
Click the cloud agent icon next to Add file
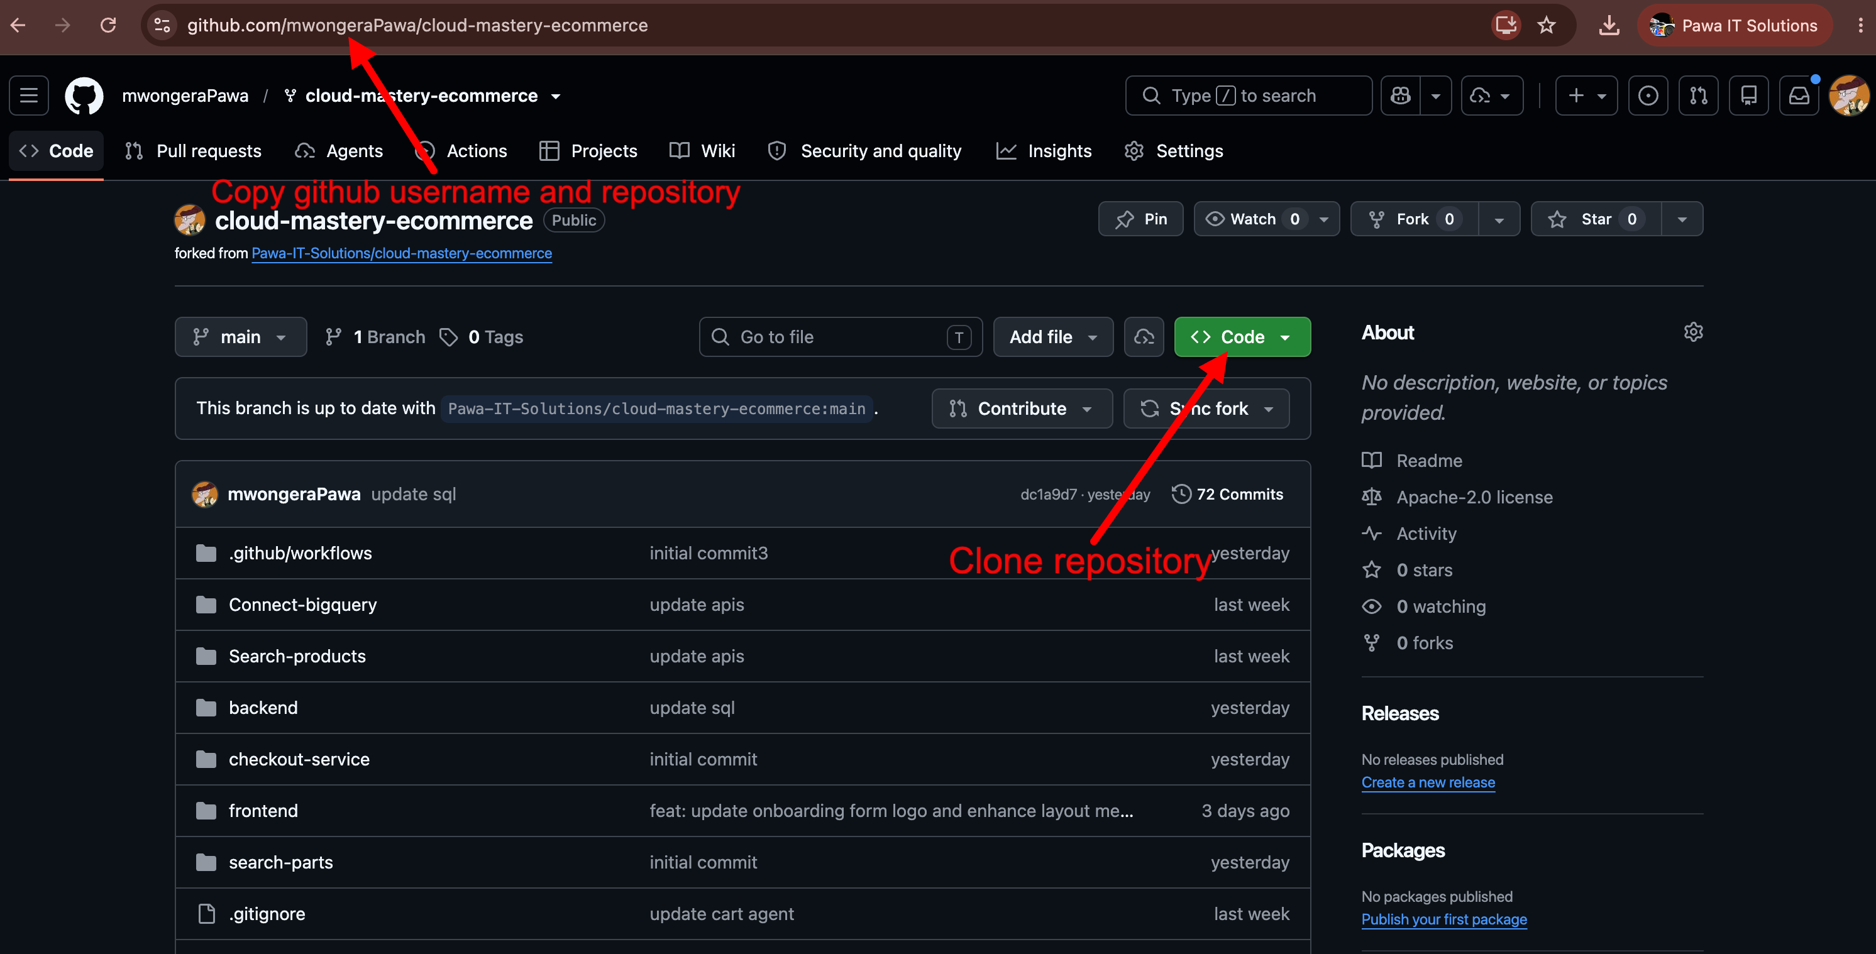pos(1144,336)
